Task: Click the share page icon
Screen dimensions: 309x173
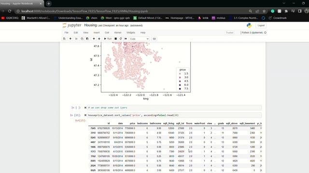Action: click(x=257, y=11)
